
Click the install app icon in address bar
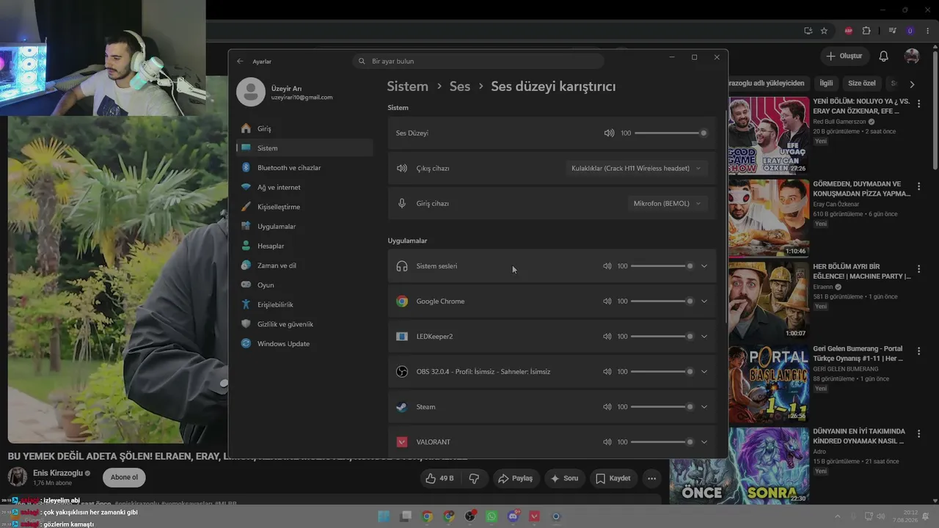point(808,31)
